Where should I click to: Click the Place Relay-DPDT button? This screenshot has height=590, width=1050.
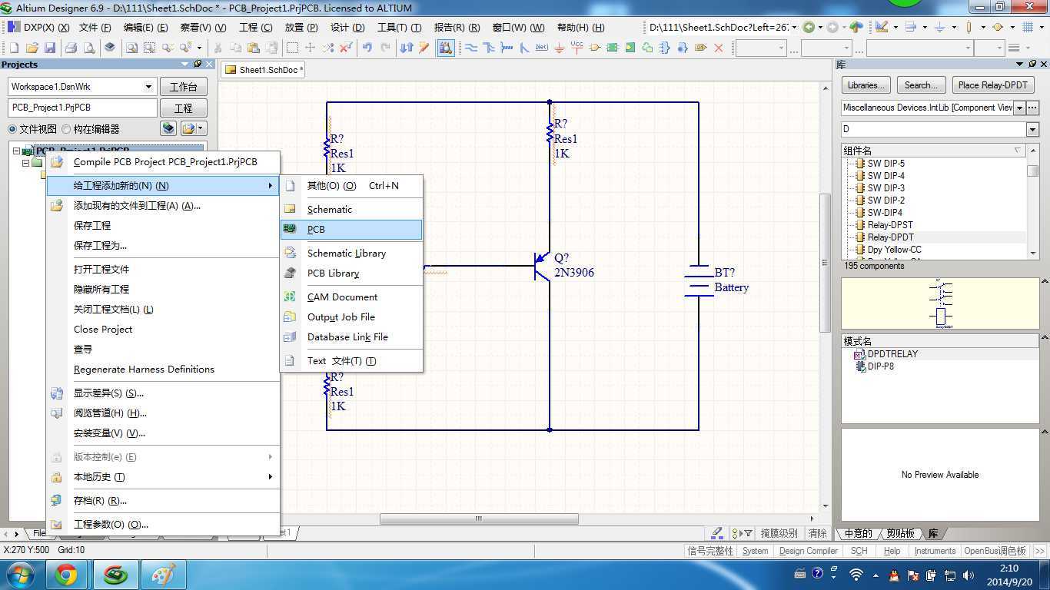coord(992,85)
